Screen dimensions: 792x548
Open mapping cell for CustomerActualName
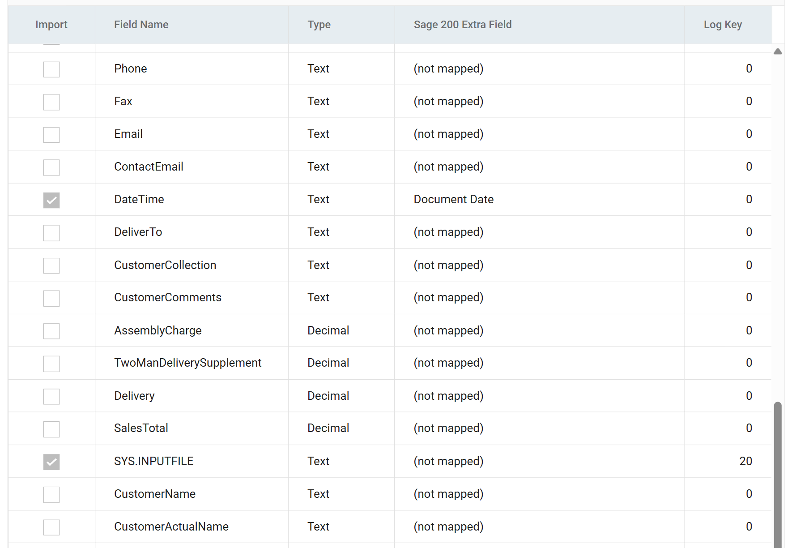[x=539, y=527]
